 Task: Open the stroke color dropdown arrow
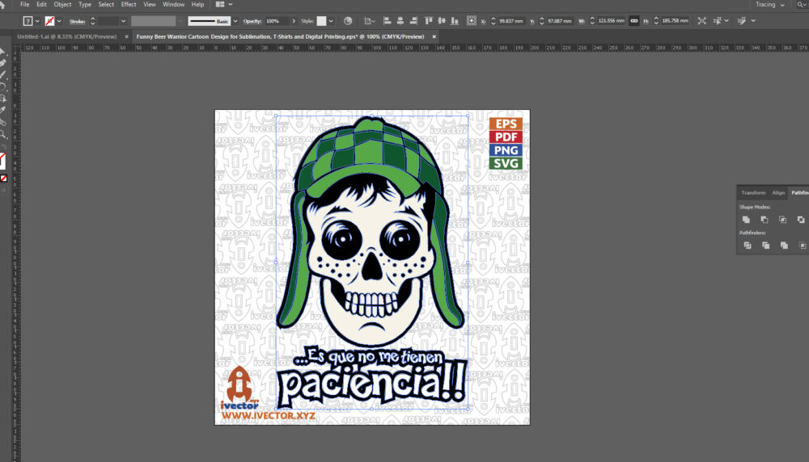[x=59, y=21]
